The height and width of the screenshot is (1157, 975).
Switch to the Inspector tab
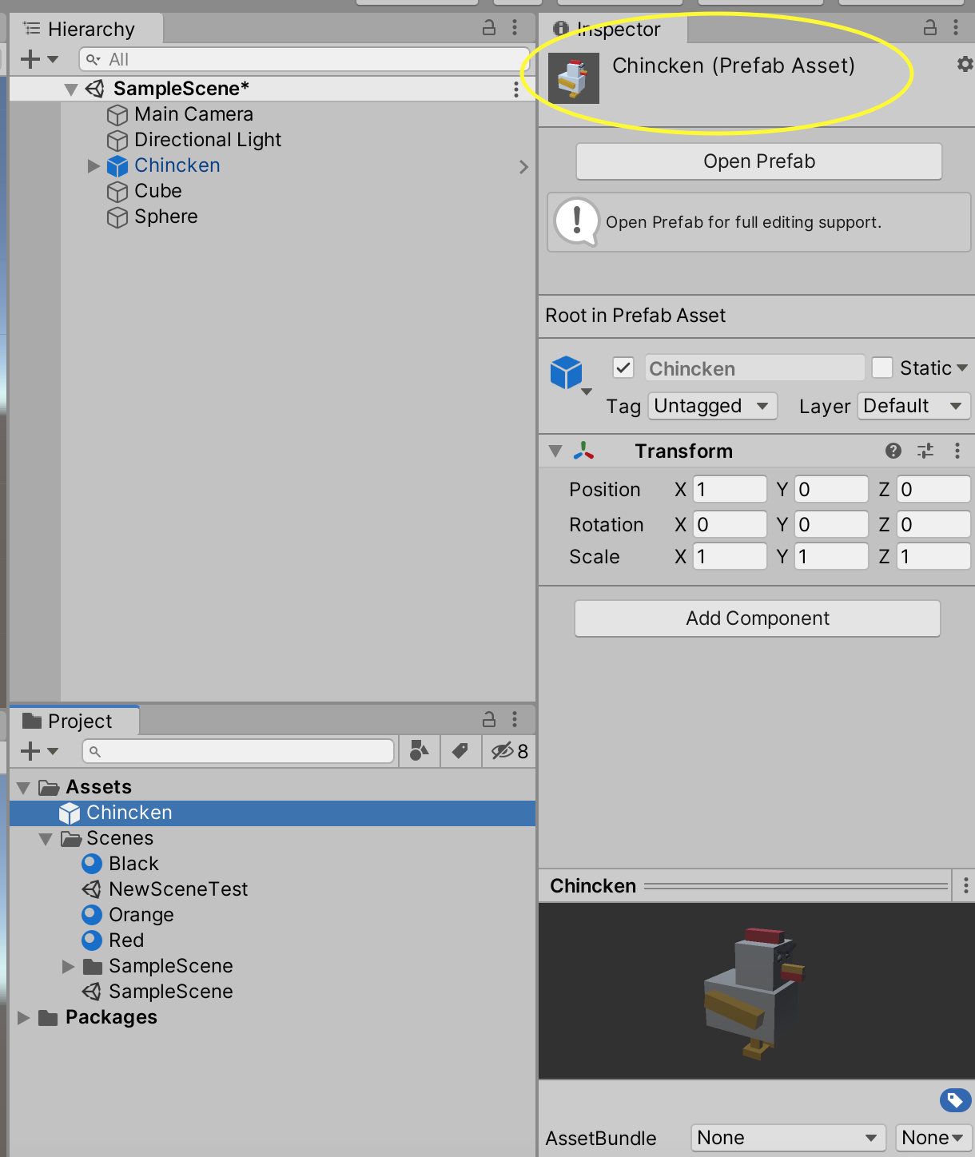614,30
